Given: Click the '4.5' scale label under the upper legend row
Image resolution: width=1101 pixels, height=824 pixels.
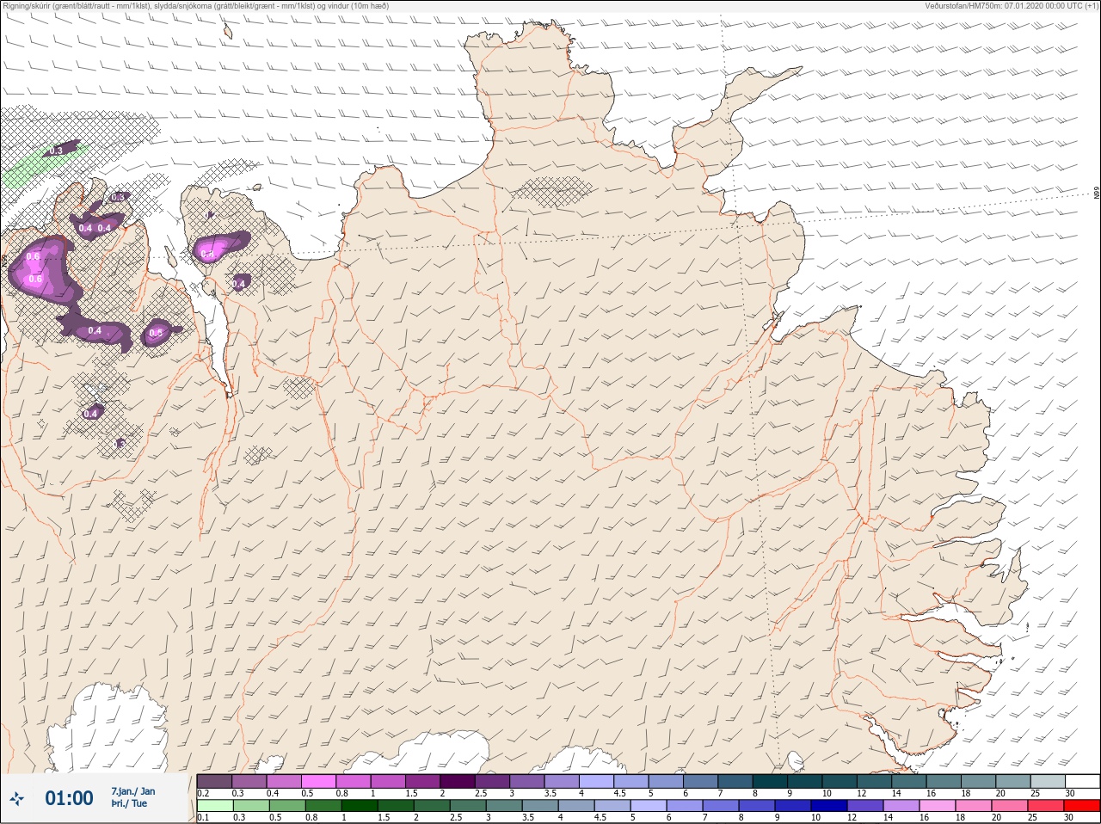Looking at the screenshot, I should tap(619, 793).
